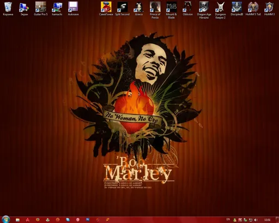Open the network tray icon
Viewport: 279px width, 223px height.
click(x=251, y=220)
